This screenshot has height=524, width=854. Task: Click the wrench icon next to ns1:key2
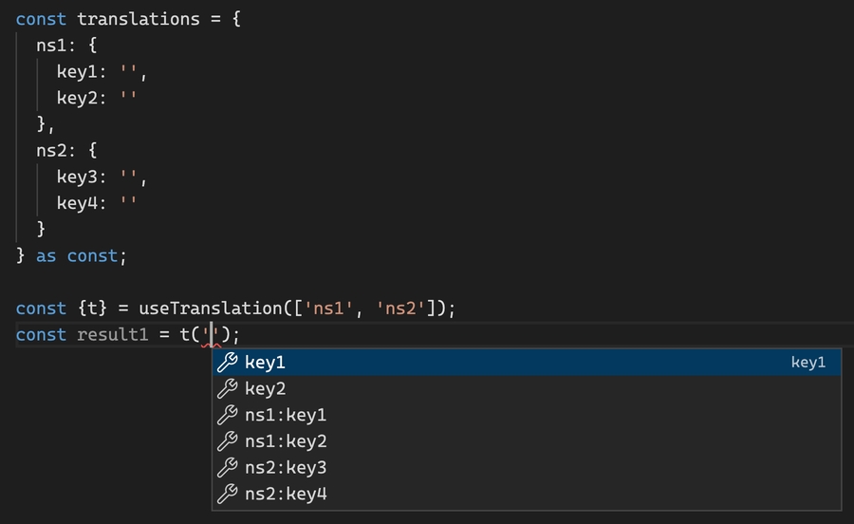point(228,441)
